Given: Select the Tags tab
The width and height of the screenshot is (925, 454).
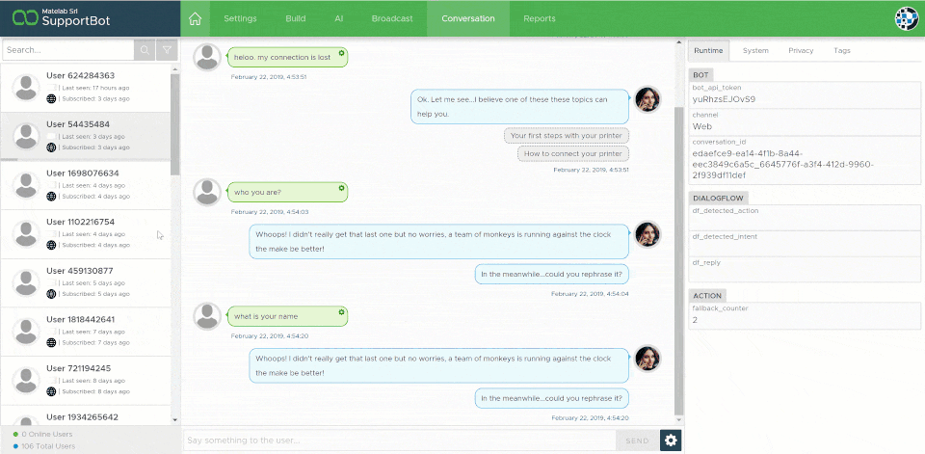Looking at the screenshot, I should (x=842, y=50).
